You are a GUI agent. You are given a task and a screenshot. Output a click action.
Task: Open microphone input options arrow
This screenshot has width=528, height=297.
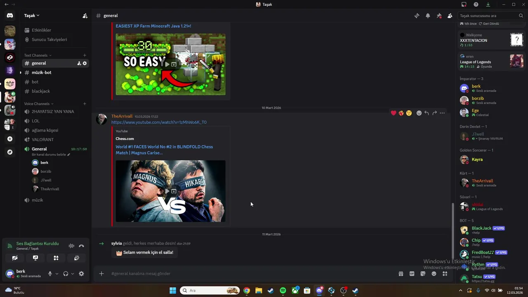pyautogui.click(x=57, y=273)
